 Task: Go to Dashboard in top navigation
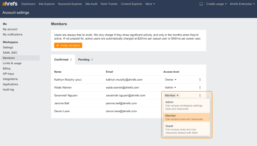(x=28, y=4)
